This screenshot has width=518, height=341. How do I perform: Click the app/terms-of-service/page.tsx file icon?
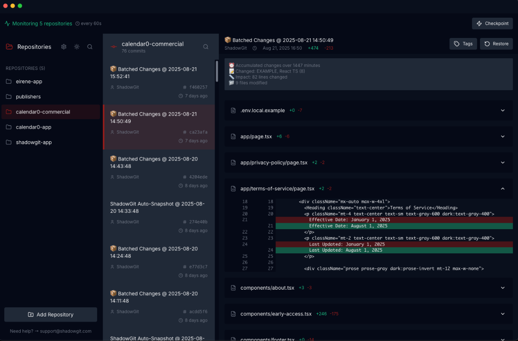pyautogui.click(x=234, y=189)
